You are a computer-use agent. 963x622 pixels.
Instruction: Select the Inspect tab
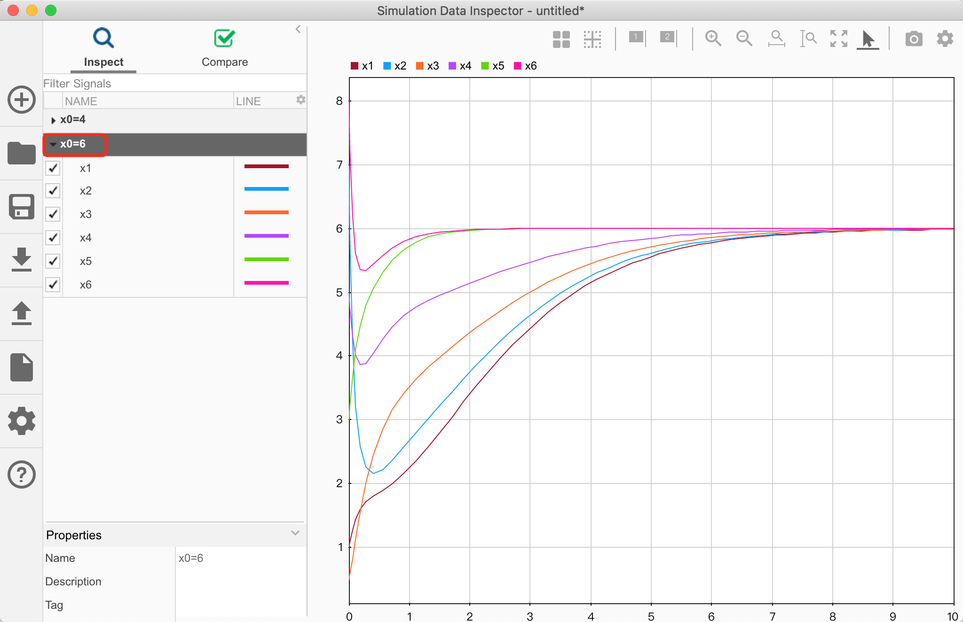(103, 48)
